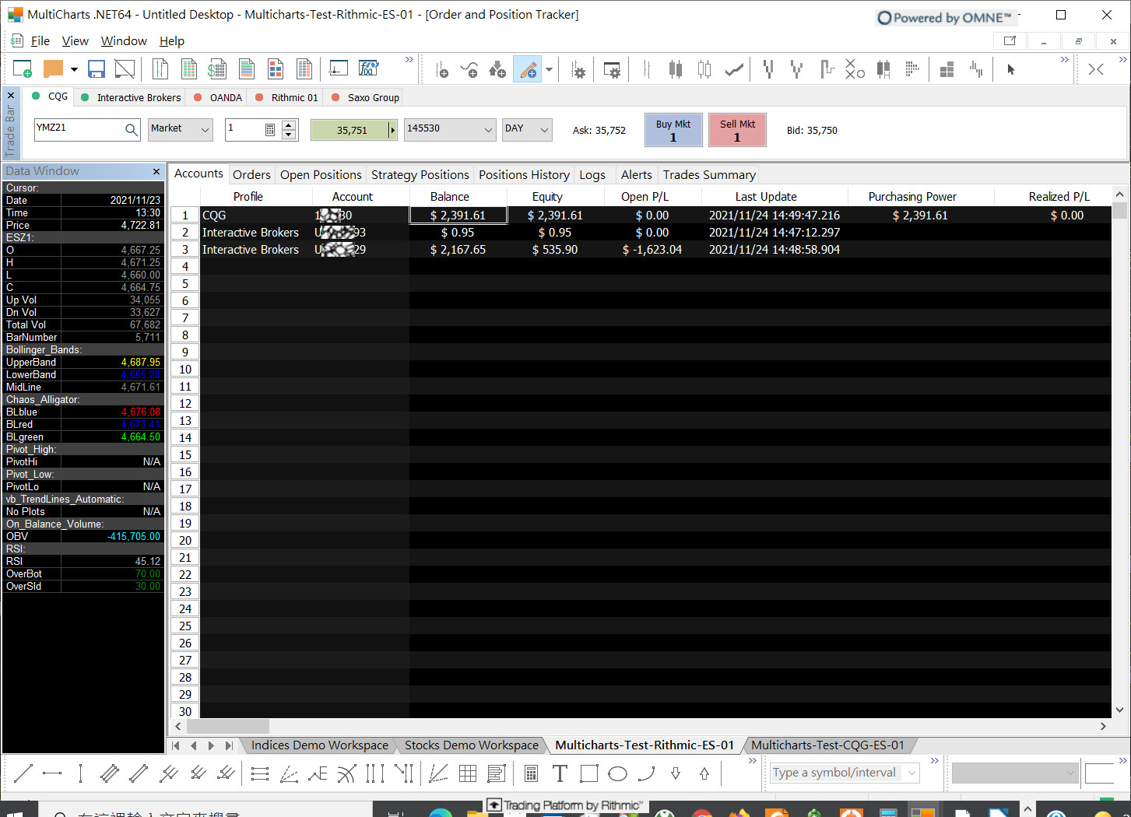Open the symbol/interval combo box dropdown

pos(911,773)
